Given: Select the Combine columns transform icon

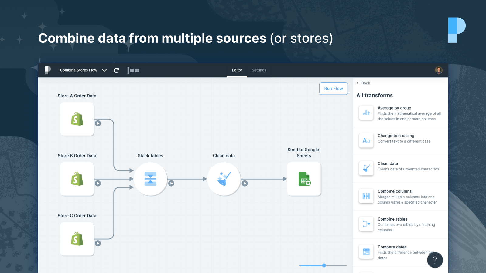Looking at the screenshot, I should tap(366, 196).
